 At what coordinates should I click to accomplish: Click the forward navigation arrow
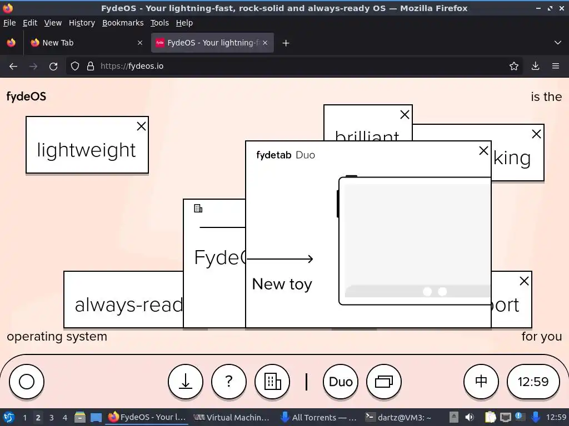[x=33, y=67]
